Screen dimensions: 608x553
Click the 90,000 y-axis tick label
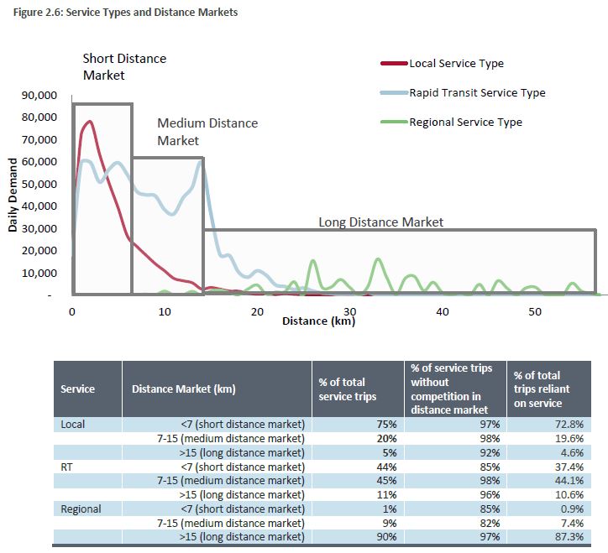(x=38, y=95)
